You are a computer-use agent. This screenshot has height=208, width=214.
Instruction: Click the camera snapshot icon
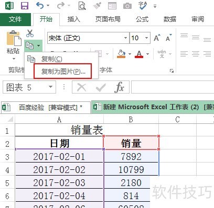point(127,6)
